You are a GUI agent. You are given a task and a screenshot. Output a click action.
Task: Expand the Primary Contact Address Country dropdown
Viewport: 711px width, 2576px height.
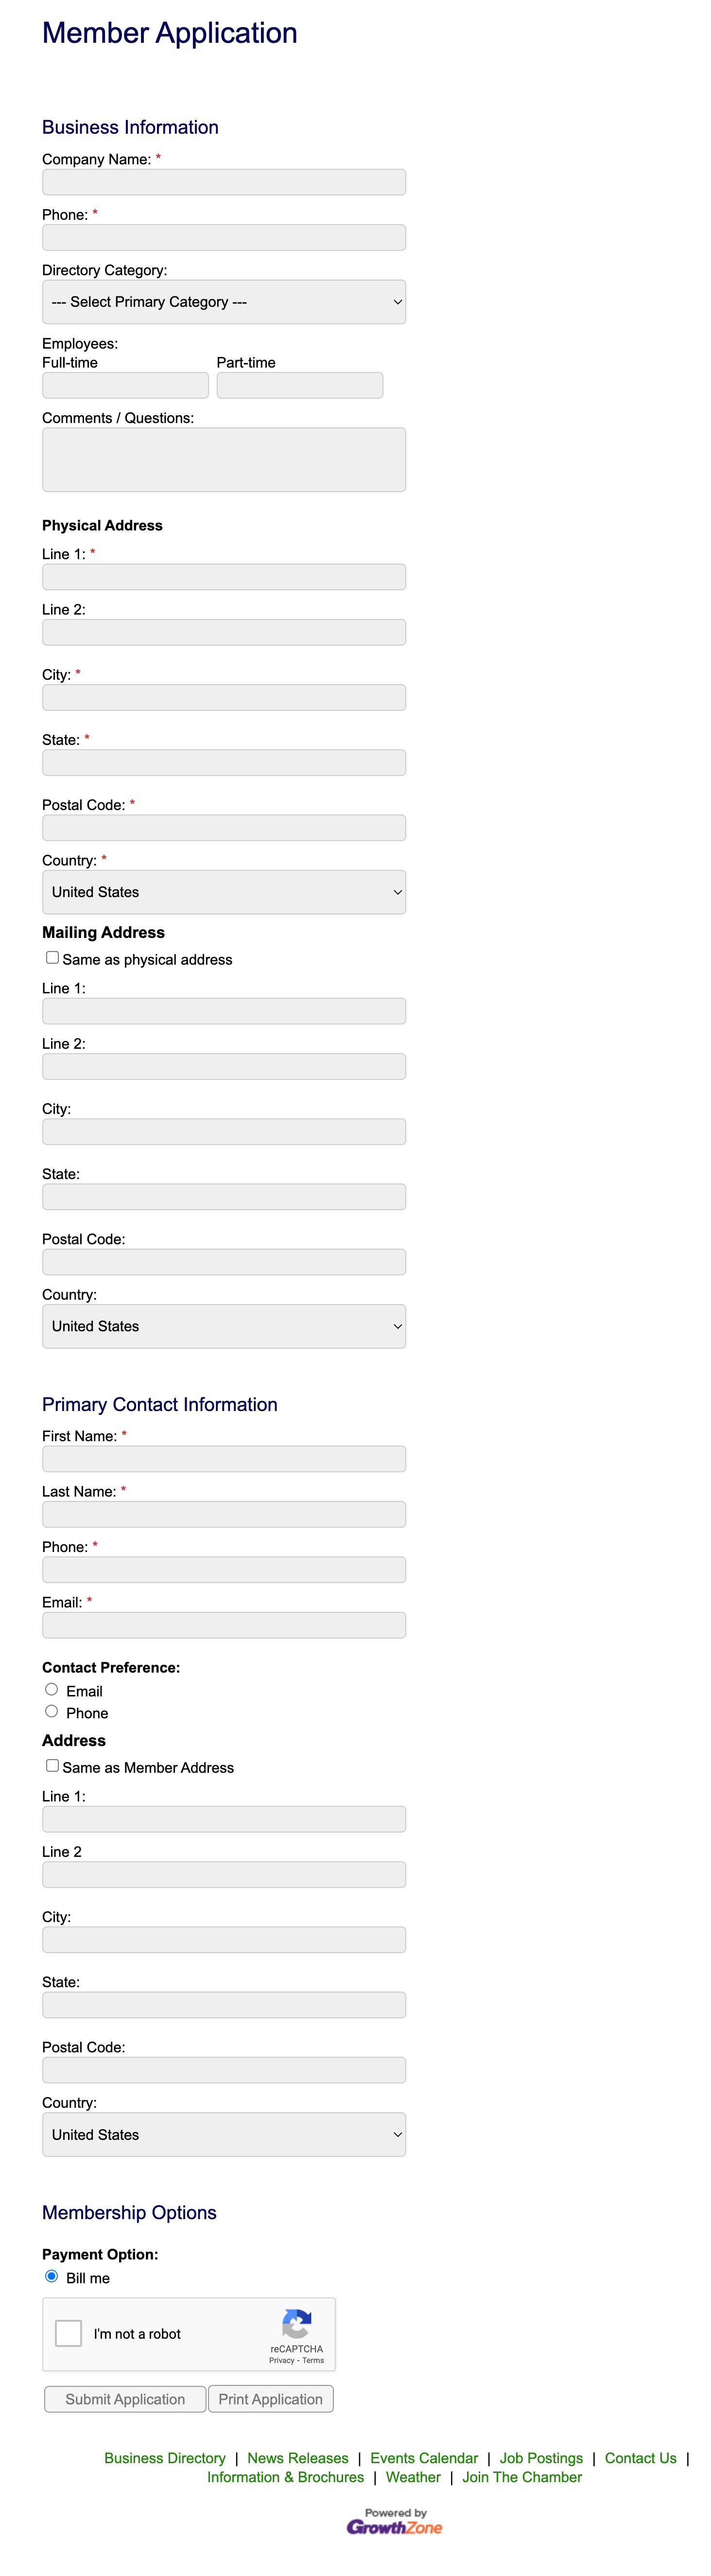click(x=224, y=2134)
